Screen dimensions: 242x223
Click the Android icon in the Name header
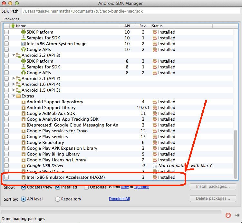[x=13, y=25]
